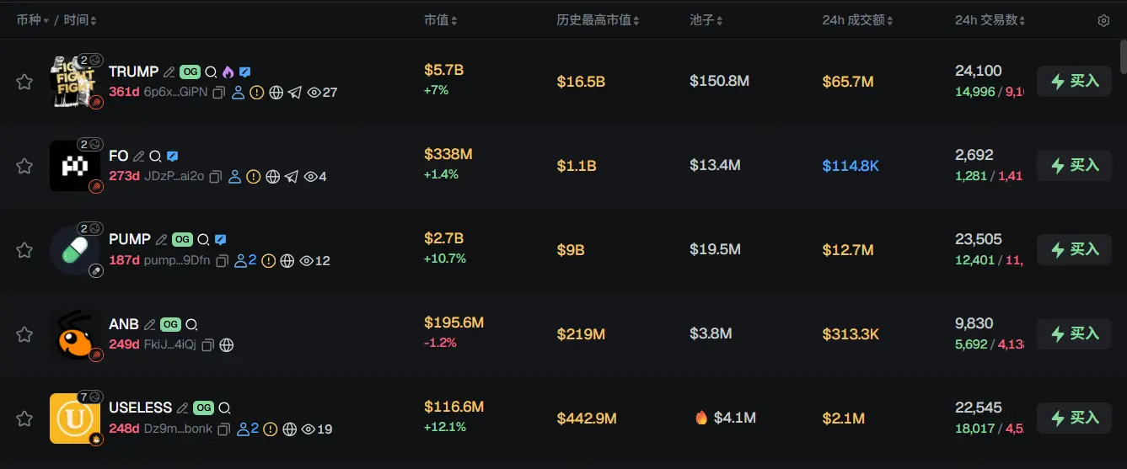
Task: Open the 币种 column dropdown
Action: tap(33, 20)
